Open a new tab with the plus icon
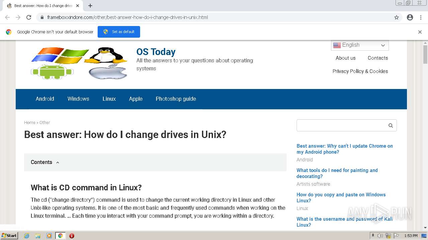Image resolution: width=428 pixels, height=240 pixels. tap(90, 6)
